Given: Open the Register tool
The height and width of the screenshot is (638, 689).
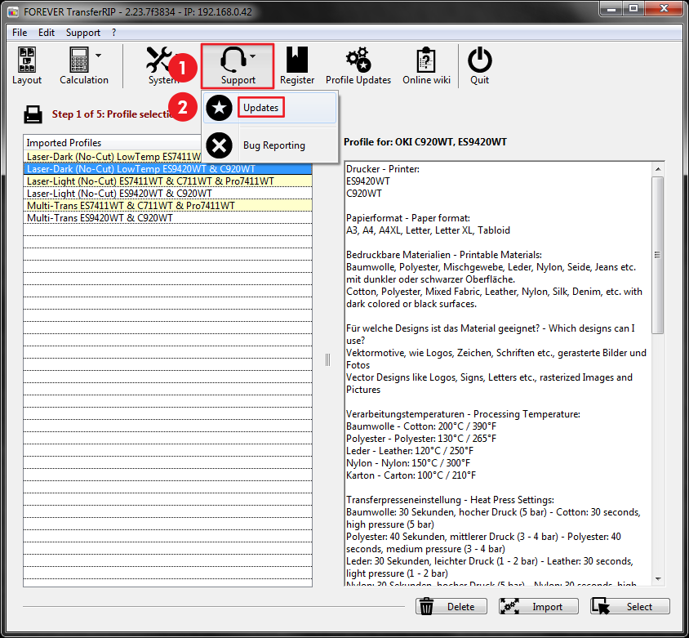Looking at the screenshot, I should point(297,66).
